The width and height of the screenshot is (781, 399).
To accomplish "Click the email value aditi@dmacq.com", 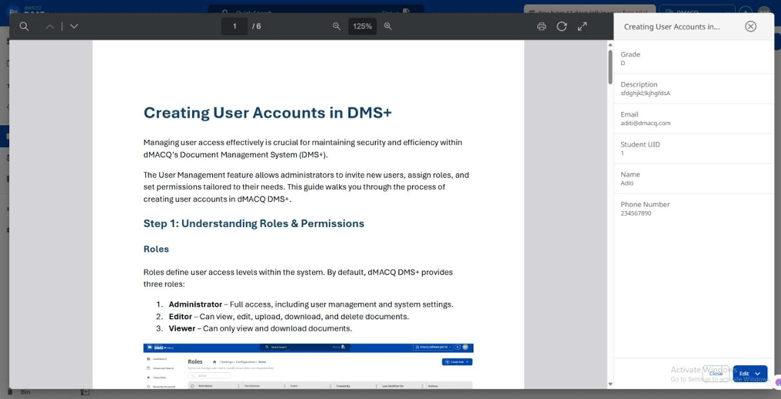I will point(646,124).
